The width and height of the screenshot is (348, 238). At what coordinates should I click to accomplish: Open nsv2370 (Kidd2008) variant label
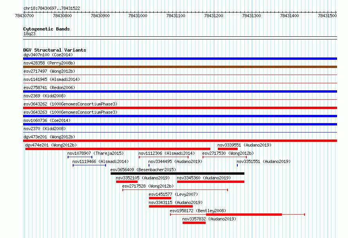(45, 129)
